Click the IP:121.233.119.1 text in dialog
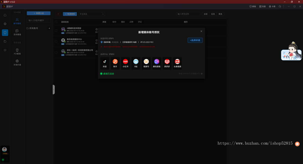This screenshot has height=164, width=303. click(147, 42)
